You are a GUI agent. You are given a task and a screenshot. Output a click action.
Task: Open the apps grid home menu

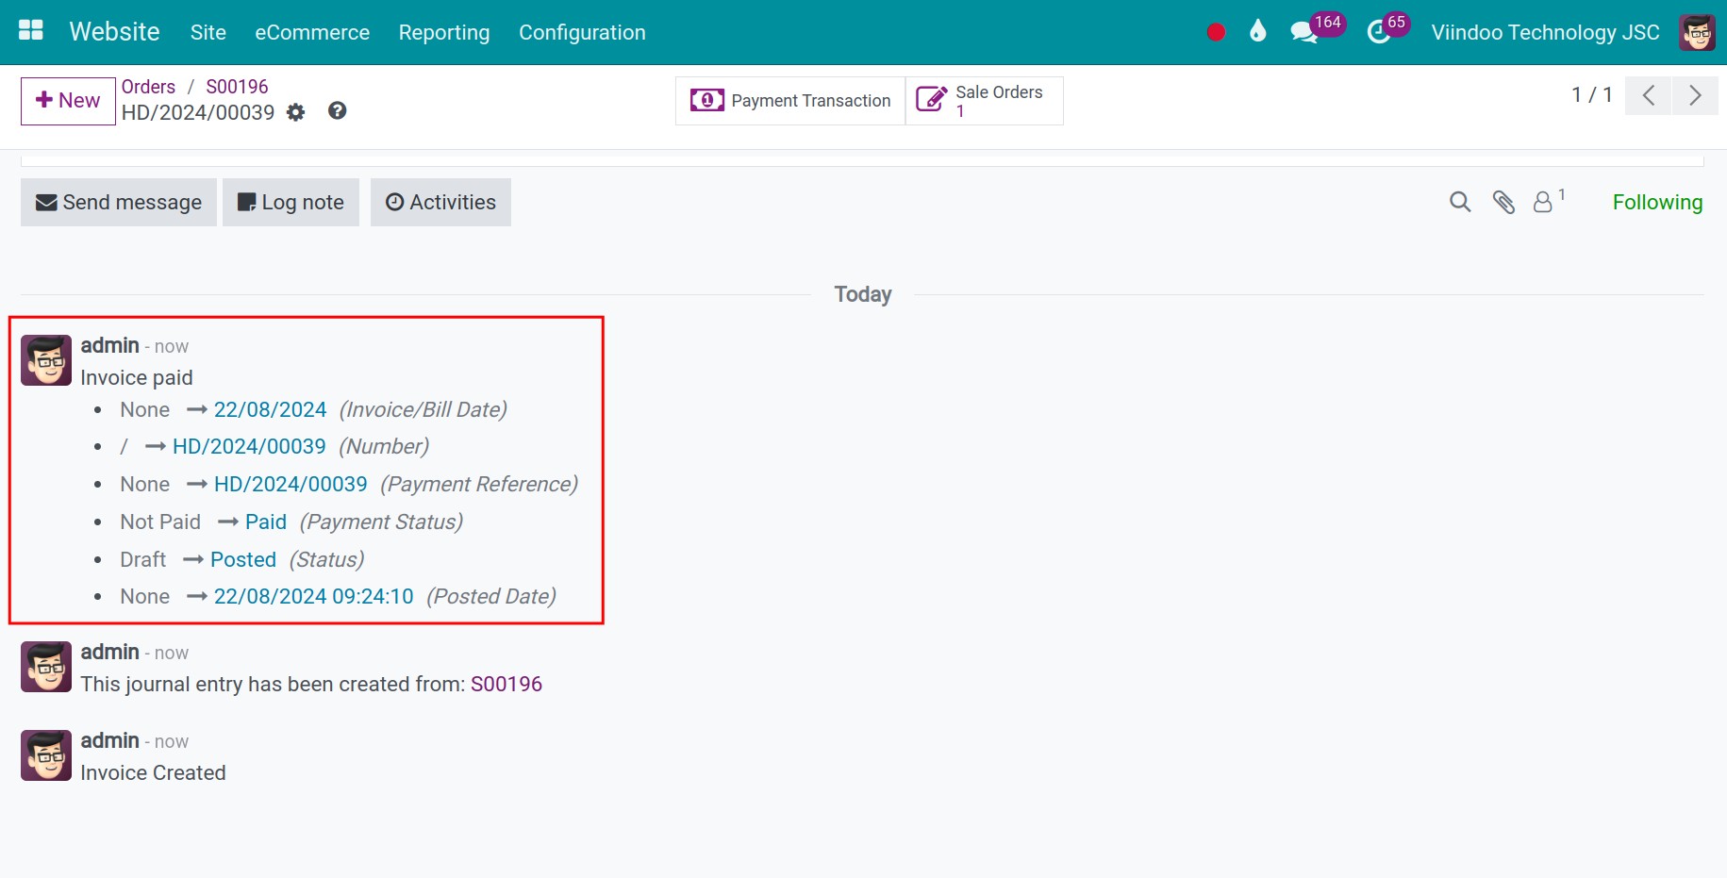pos(31,31)
